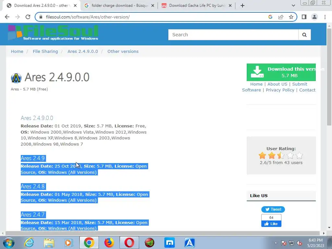Click the muted volume tray icon

click(x=299, y=243)
